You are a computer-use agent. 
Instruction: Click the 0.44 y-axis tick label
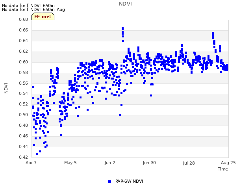pyautogui.click(x=23, y=146)
